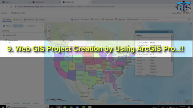Open the Windows Start menu

coord(3,107)
